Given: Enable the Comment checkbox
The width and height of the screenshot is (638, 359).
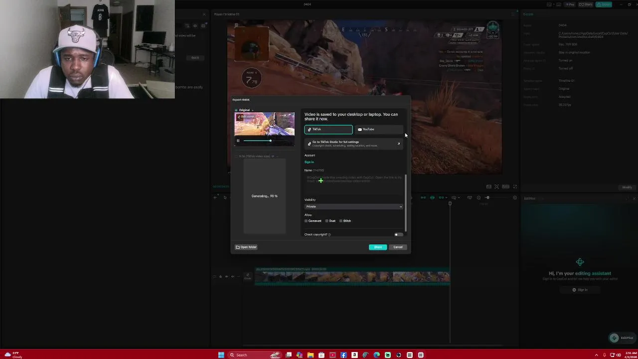Looking at the screenshot, I should (x=306, y=221).
